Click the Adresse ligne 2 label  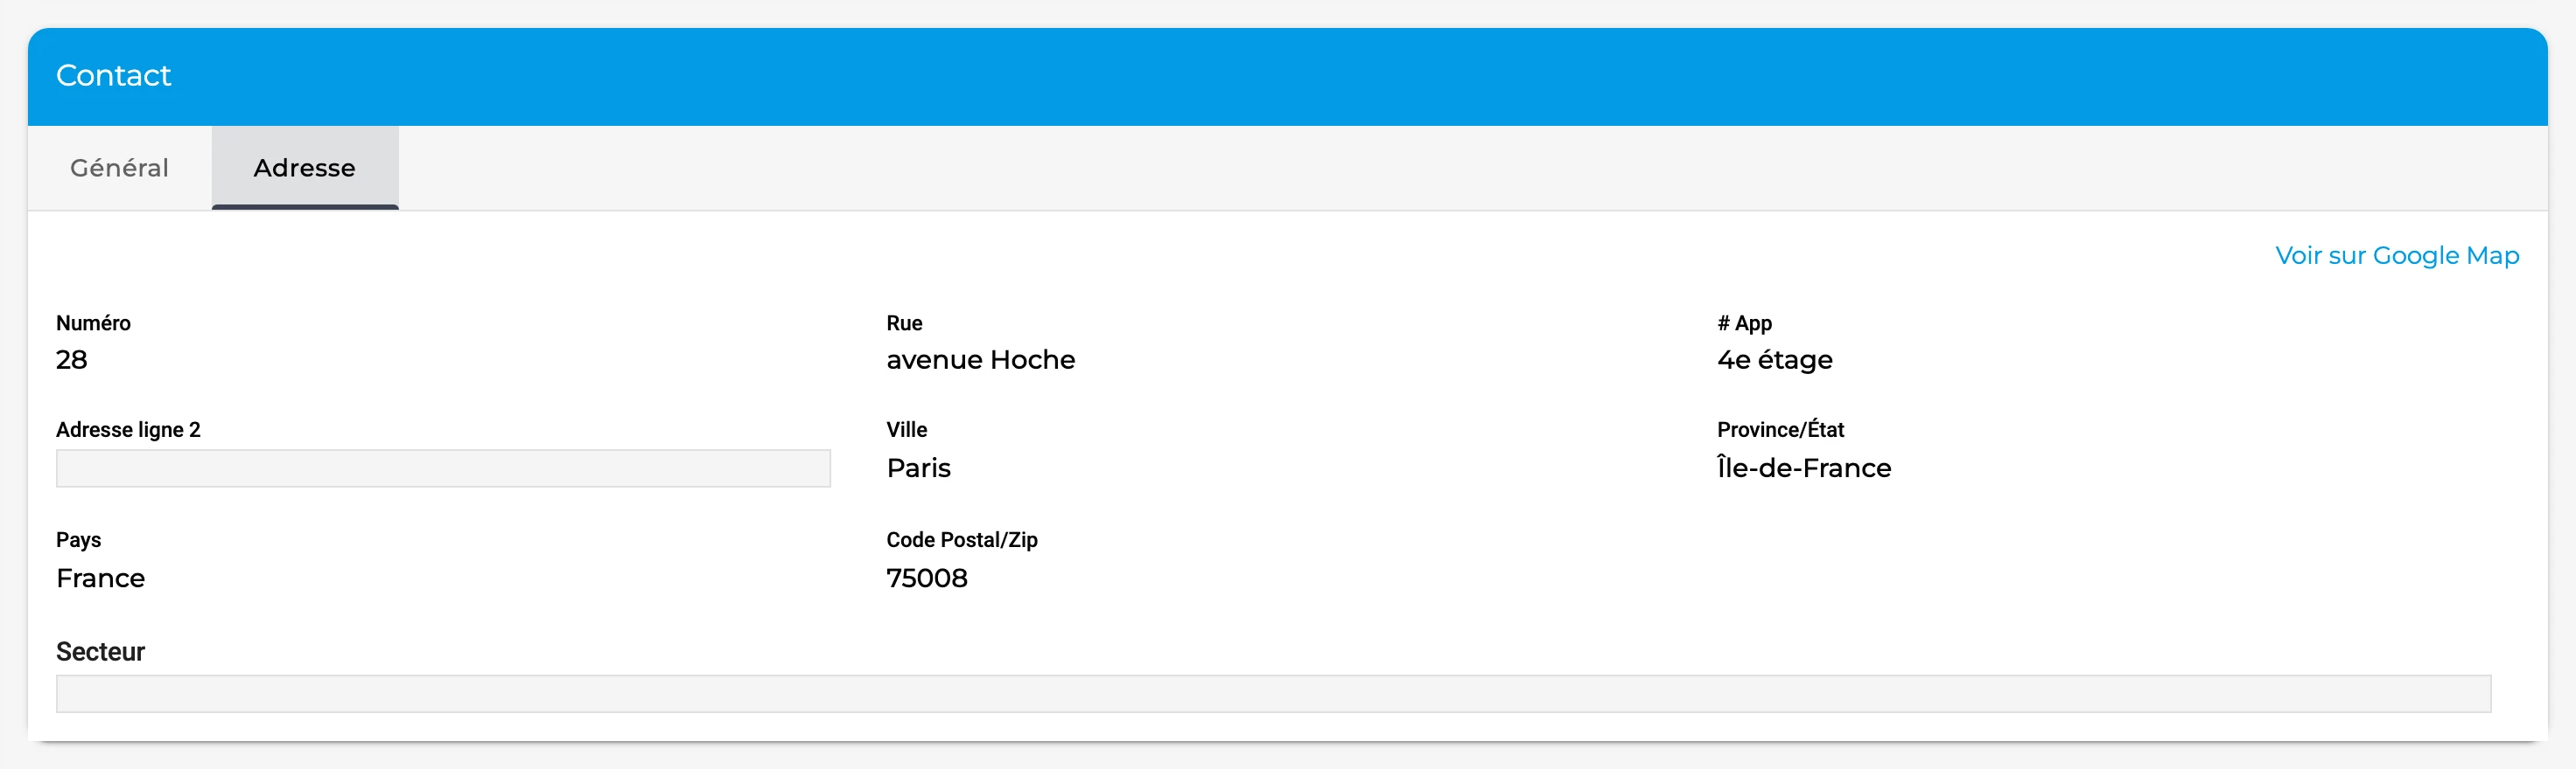pos(128,431)
